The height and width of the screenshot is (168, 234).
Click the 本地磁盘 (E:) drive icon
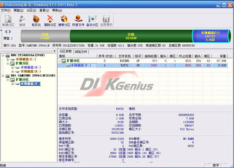pos(17,72)
